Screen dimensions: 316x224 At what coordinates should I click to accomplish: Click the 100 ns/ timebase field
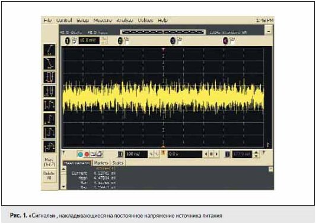(136, 154)
